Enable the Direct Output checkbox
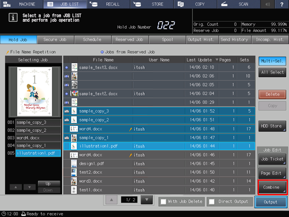The image size is (289, 217). (211, 201)
